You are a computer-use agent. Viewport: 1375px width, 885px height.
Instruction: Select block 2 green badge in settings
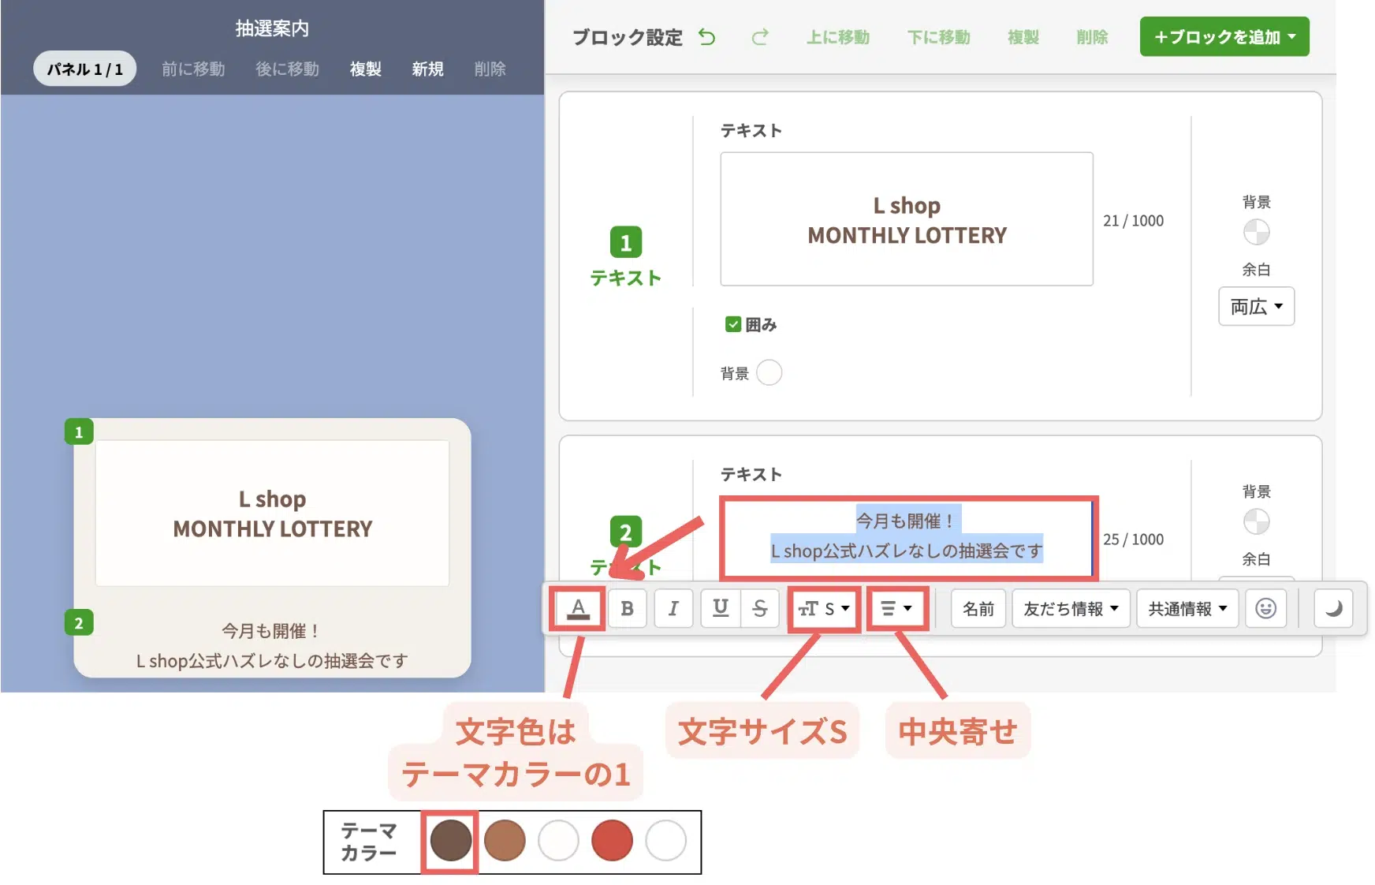(626, 532)
